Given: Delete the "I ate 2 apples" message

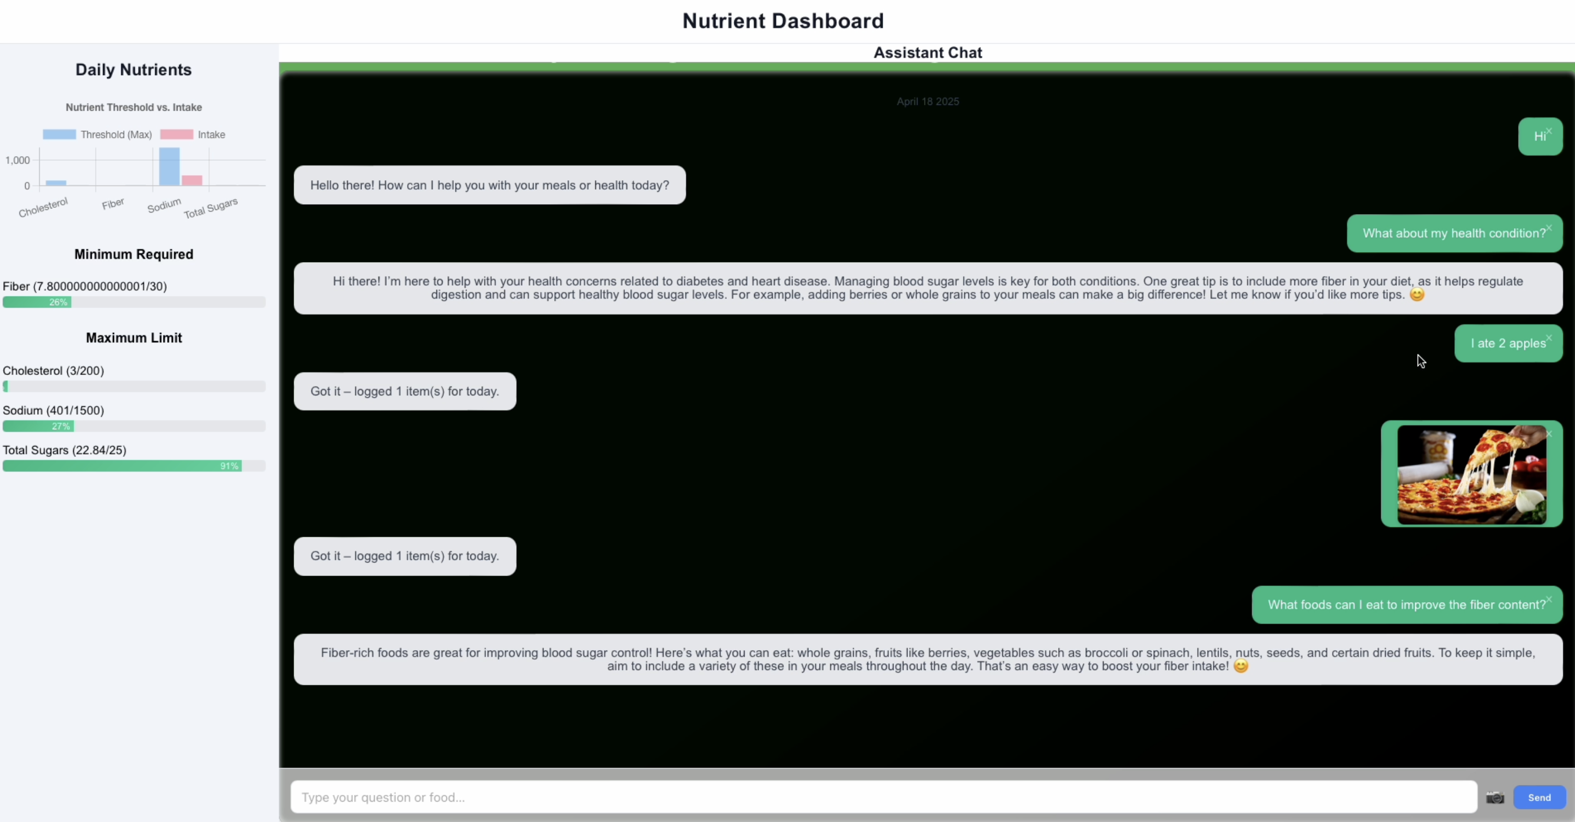Looking at the screenshot, I should (x=1549, y=338).
